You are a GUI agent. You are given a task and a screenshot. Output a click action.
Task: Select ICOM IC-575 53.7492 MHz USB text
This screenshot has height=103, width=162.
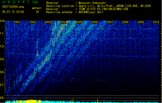point(103,9)
